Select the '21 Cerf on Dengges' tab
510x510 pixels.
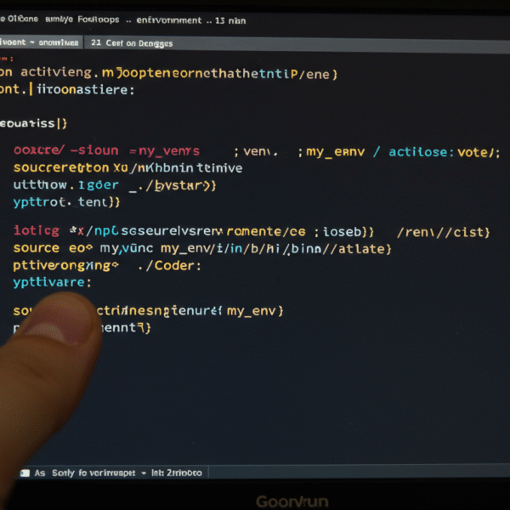(132, 42)
